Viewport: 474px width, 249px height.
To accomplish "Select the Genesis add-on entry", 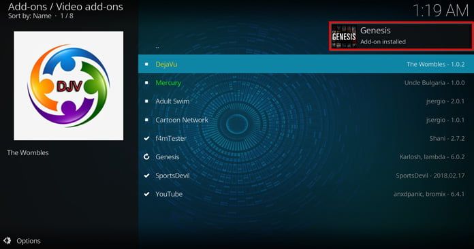I will click(306, 156).
